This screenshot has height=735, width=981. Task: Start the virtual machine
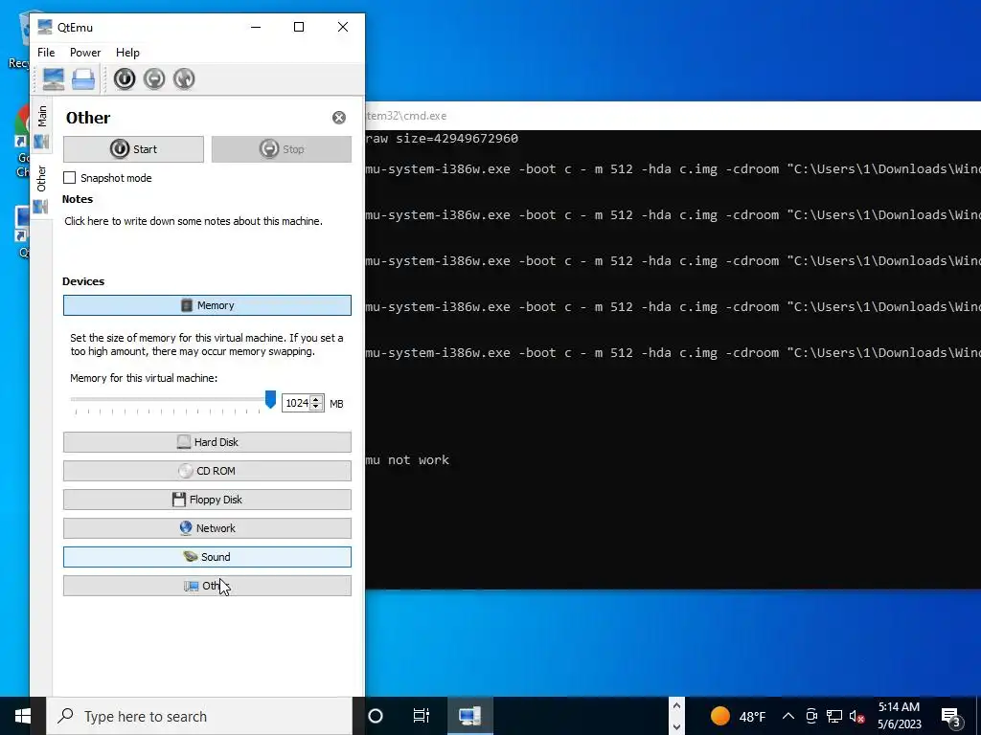coord(133,149)
